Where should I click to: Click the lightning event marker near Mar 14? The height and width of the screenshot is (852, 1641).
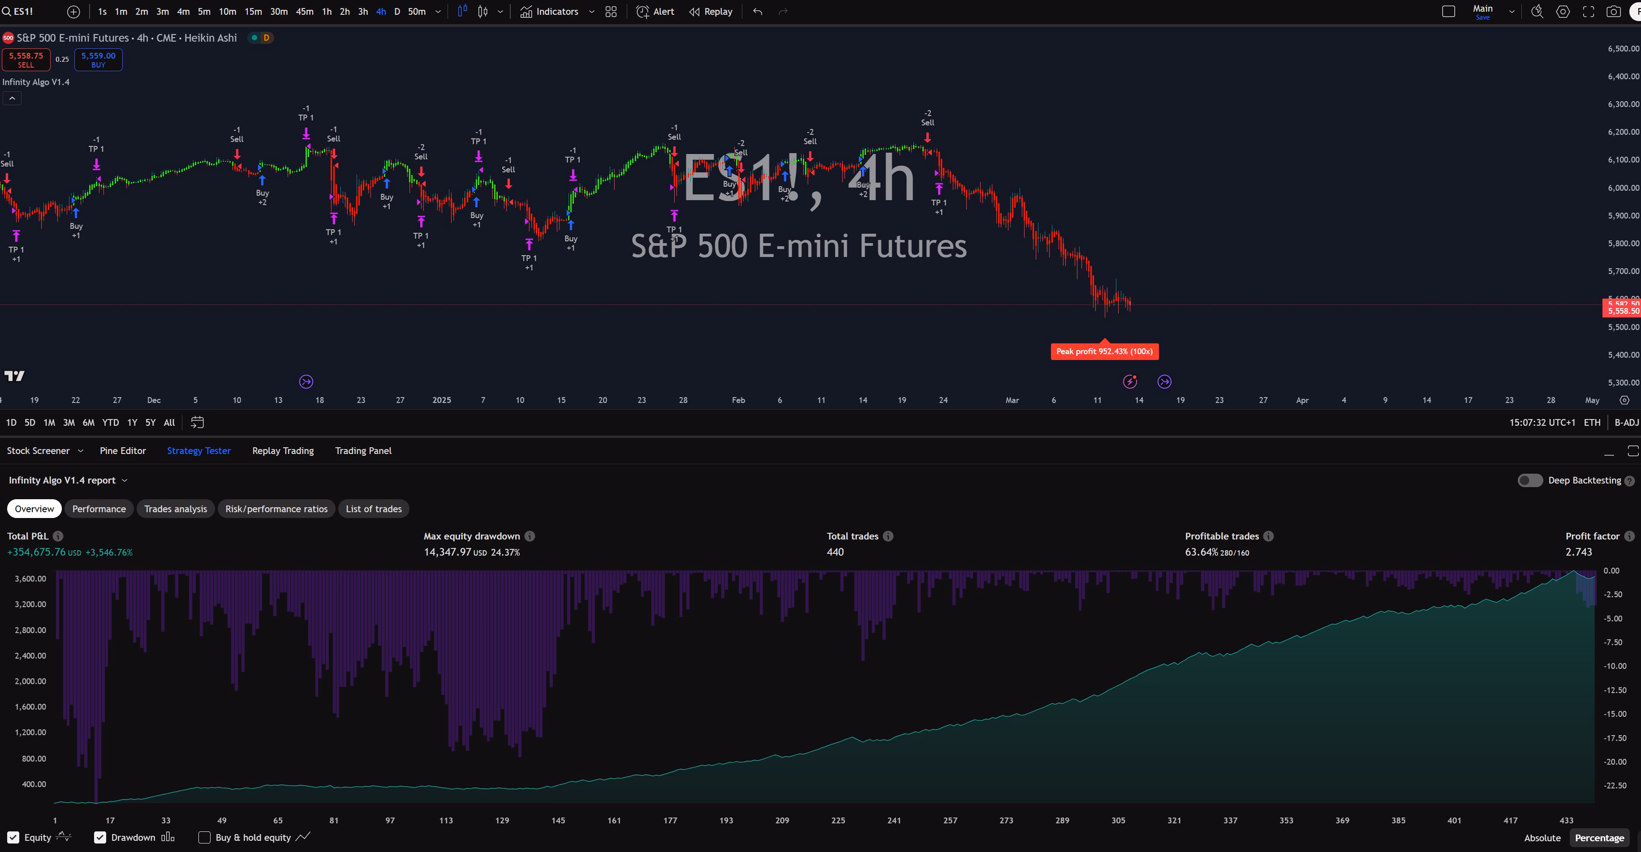point(1130,382)
